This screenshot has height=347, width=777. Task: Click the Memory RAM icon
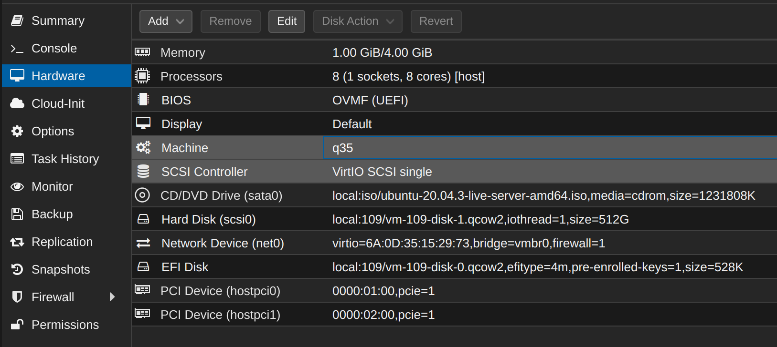142,52
